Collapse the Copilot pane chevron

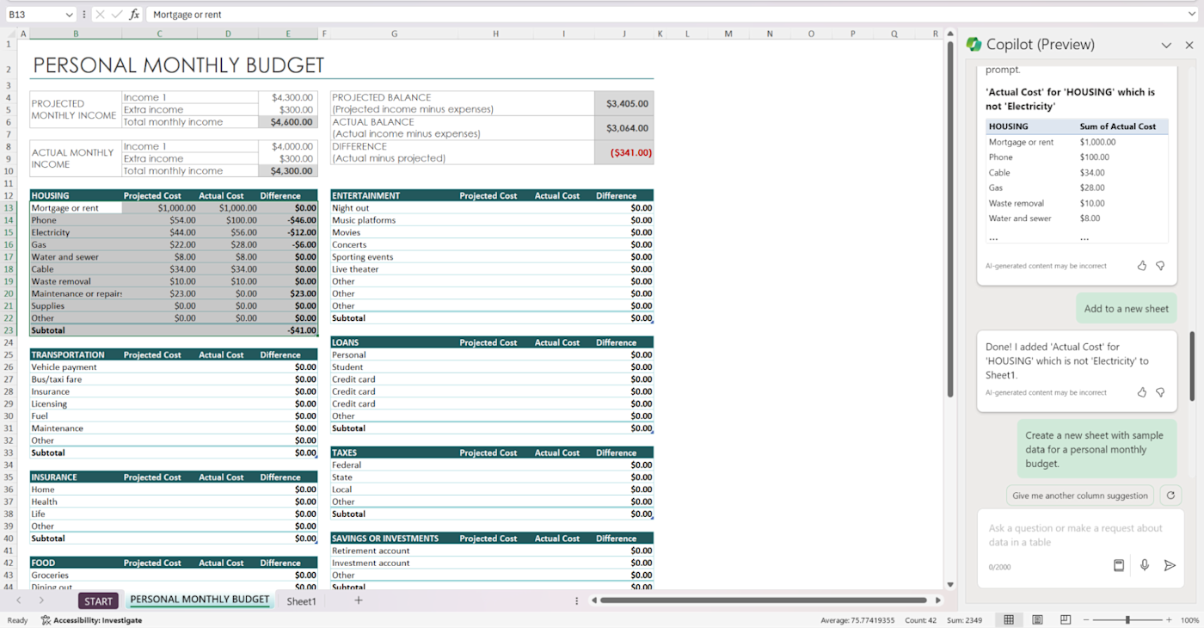pyautogui.click(x=1166, y=45)
